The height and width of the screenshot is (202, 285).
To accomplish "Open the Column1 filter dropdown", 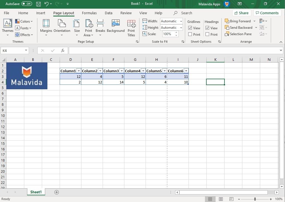I will point(79,71).
